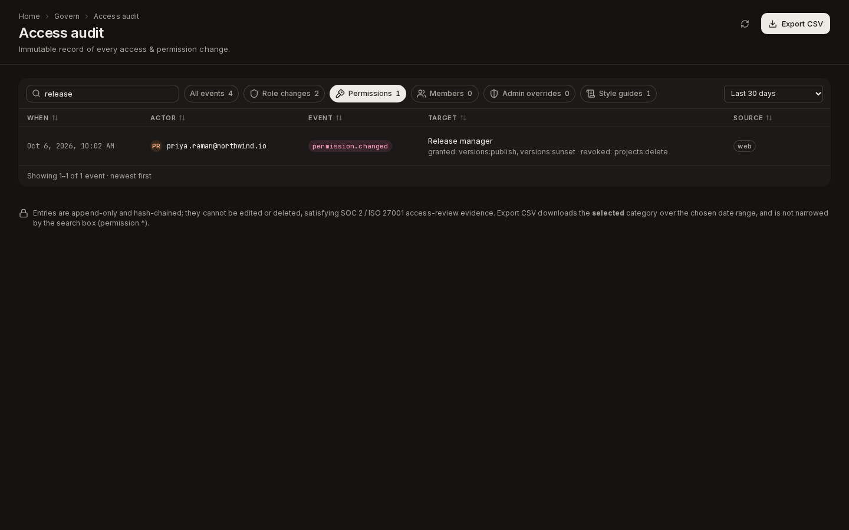Click the 'Immutable record' subtitle text
Viewport: 849px width, 530px height.
124,49
